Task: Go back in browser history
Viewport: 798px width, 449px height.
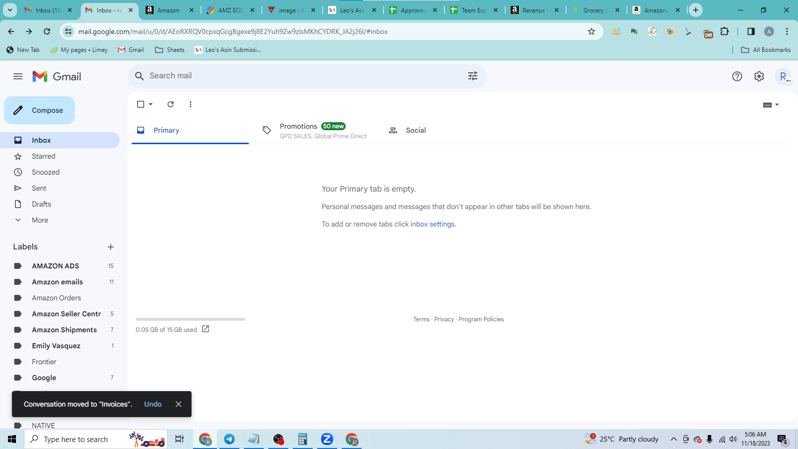Action: tap(11, 31)
